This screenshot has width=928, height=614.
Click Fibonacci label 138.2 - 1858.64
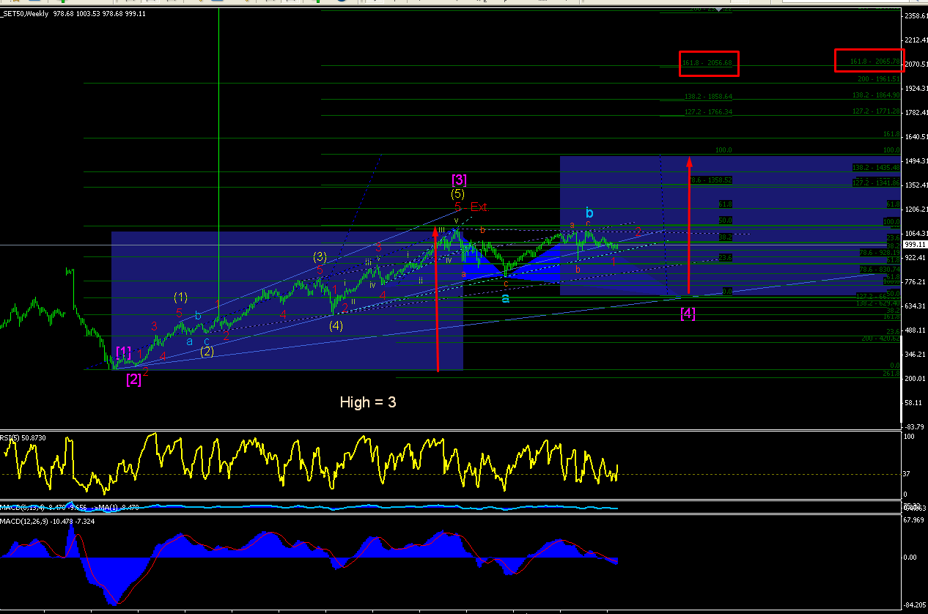[x=709, y=97]
